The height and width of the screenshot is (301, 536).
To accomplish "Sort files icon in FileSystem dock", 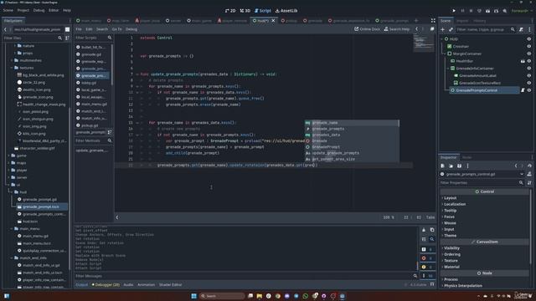I will click(x=67, y=38).
